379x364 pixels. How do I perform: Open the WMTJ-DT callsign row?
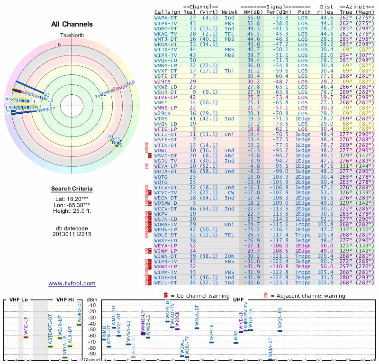click(165, 39)
